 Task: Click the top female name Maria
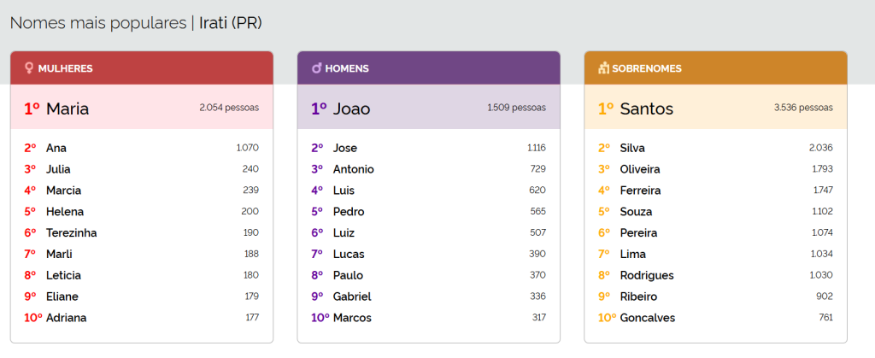coord(68,109)
